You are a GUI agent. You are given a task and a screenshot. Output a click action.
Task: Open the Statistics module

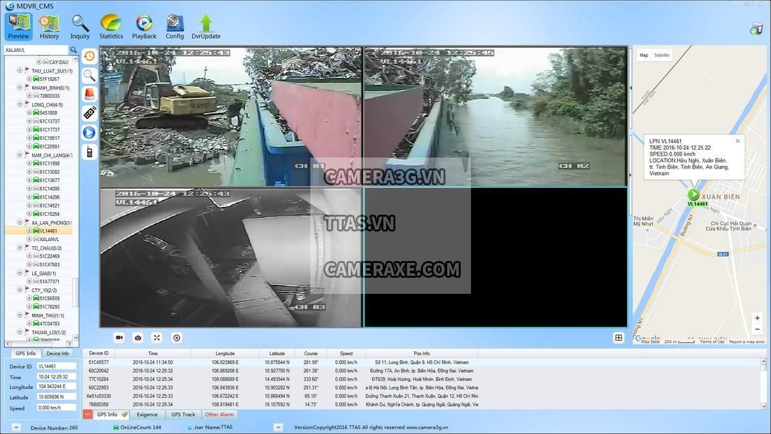(x=111, y=27)
